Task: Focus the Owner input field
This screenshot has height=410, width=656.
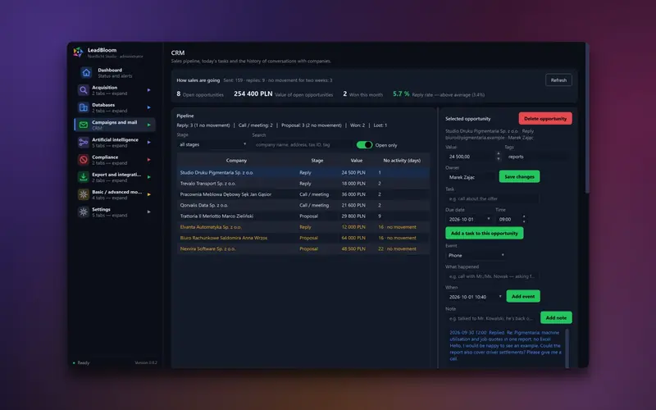Action: (471, 177)
